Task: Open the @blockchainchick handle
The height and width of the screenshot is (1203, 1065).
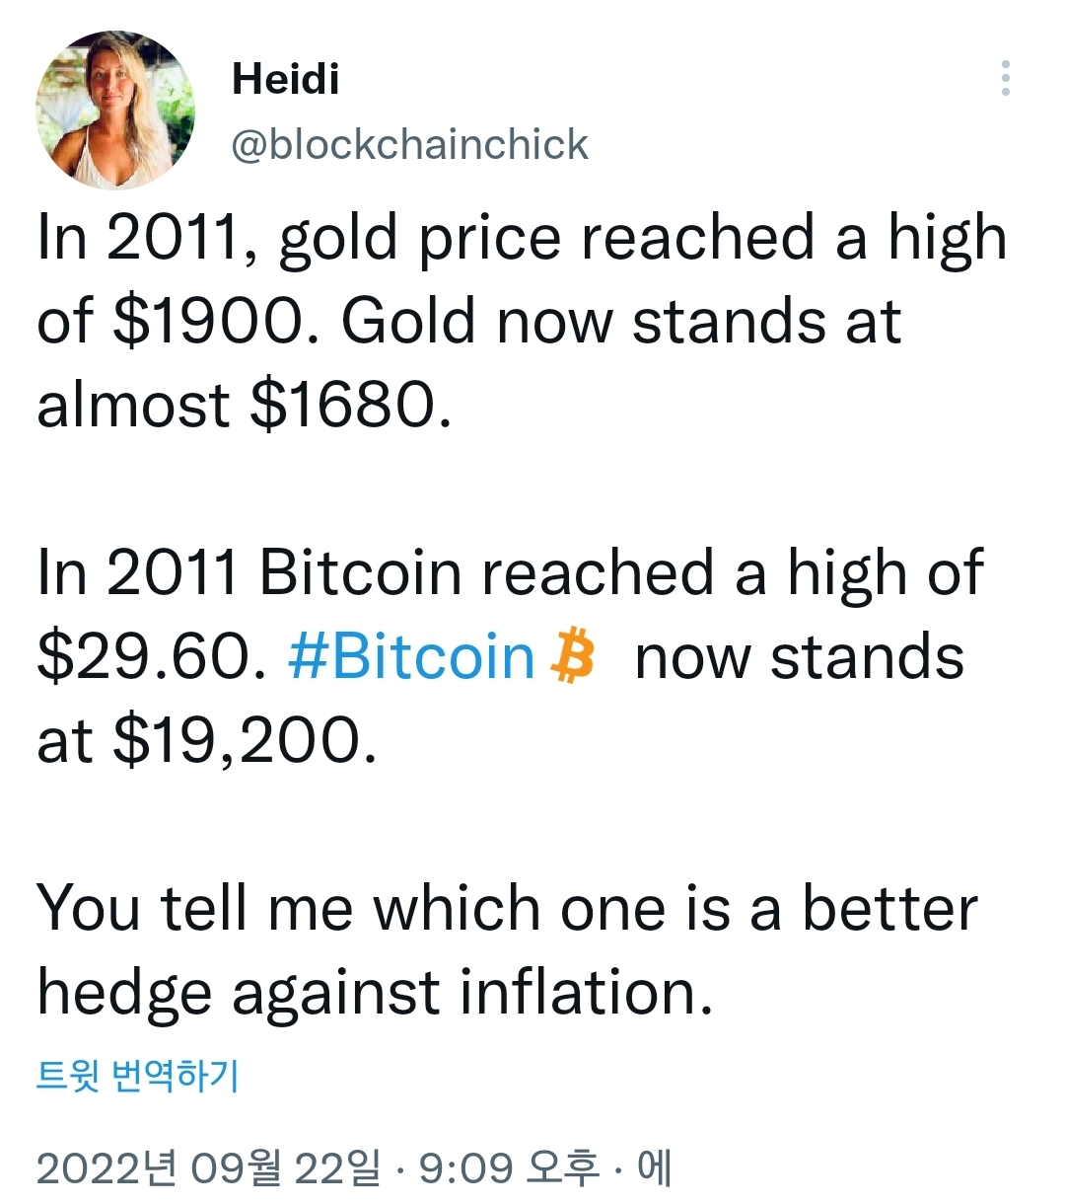Action: click(x=409, y=144)
